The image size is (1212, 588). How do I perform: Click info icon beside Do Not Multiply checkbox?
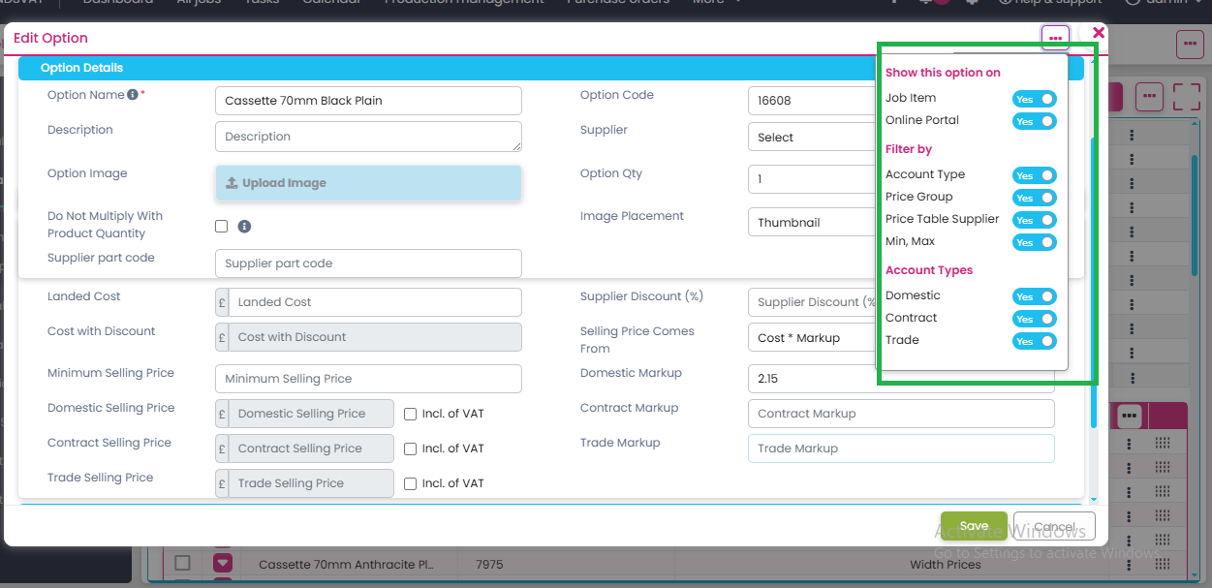pos(244,227)
